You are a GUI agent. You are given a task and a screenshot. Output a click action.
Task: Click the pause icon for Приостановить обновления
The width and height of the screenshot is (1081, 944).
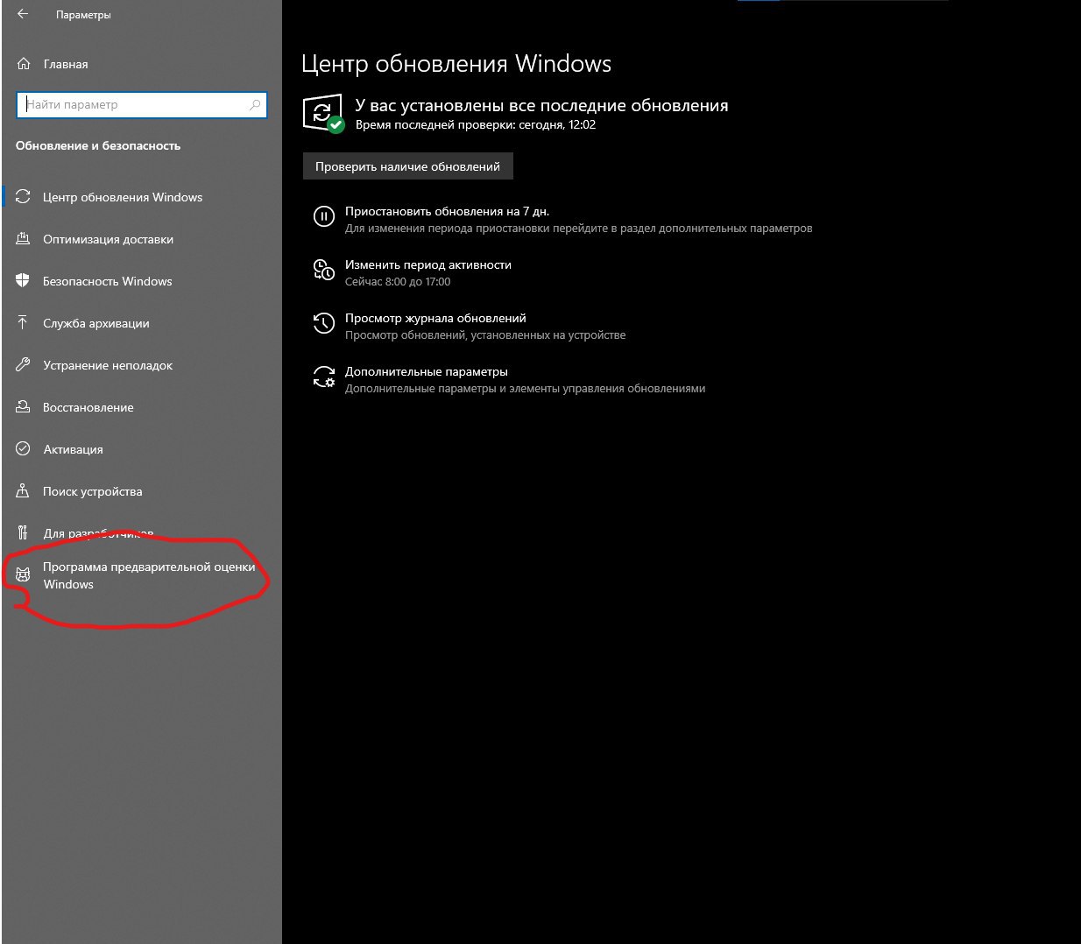coord(324,216)
